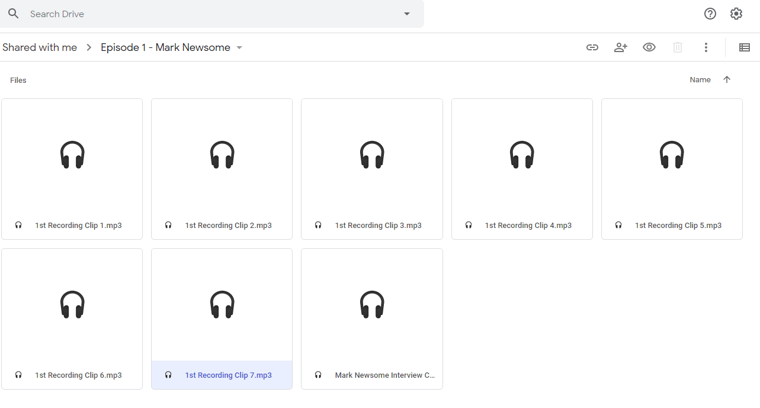The height and width of the screenshot is (408, 760).
Task: Click small audio icon beside Clip 7.mp3 name
Action: pos(168,375)
